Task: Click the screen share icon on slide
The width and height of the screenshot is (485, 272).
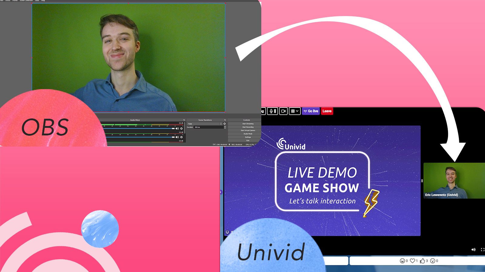Action: pos(227,232)
